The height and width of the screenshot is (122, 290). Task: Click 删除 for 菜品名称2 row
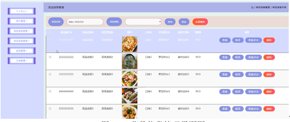pos(269,57)
